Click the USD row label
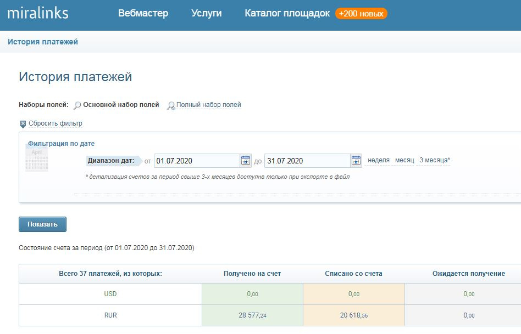 pyautogui.click(x=110, y=294)
